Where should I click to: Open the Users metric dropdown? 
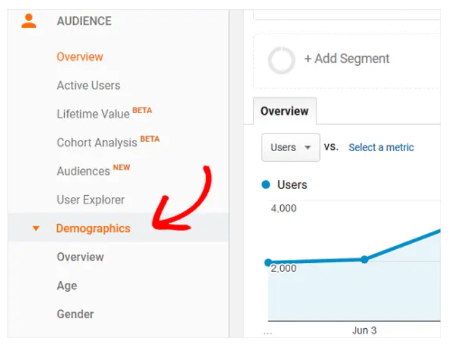click(290, 147)
